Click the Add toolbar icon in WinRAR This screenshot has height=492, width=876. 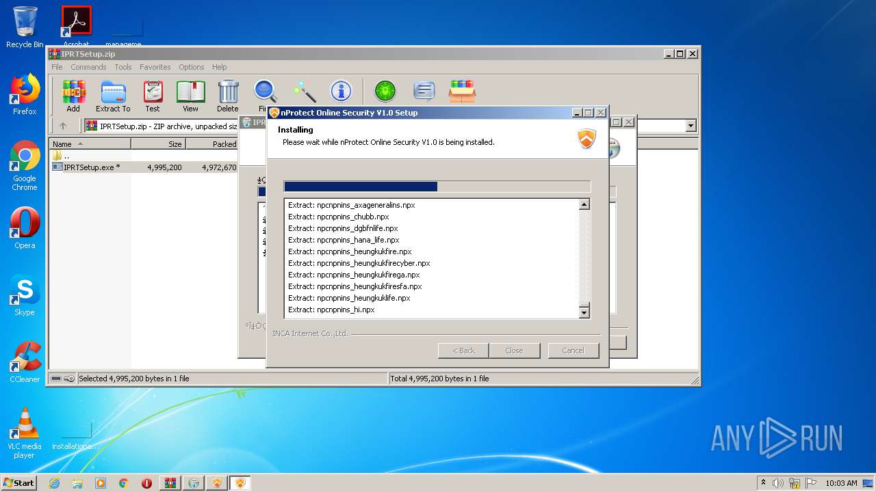pyautogui.click(x=73, y=96)
